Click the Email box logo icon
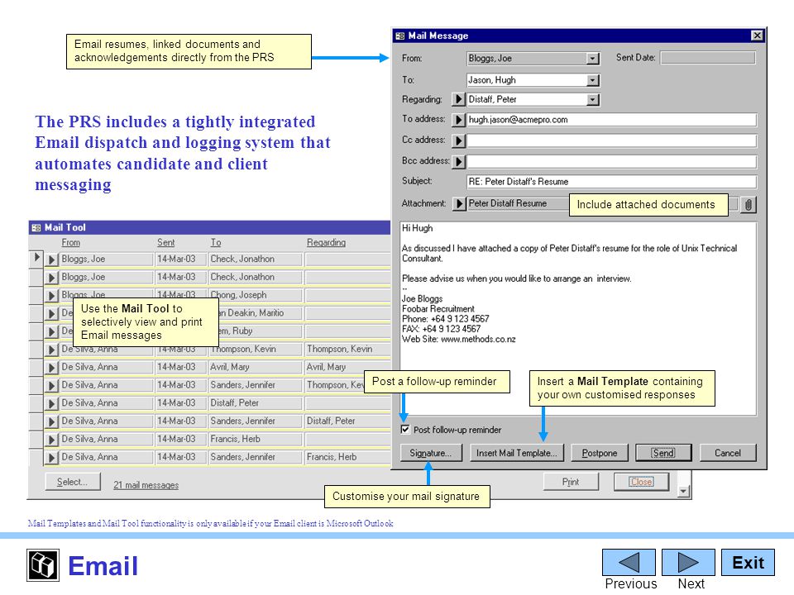 (43, 565)
